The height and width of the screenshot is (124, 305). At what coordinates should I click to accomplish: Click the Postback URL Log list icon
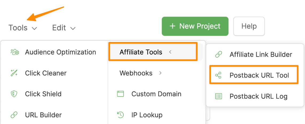click(x=218, y=96)
